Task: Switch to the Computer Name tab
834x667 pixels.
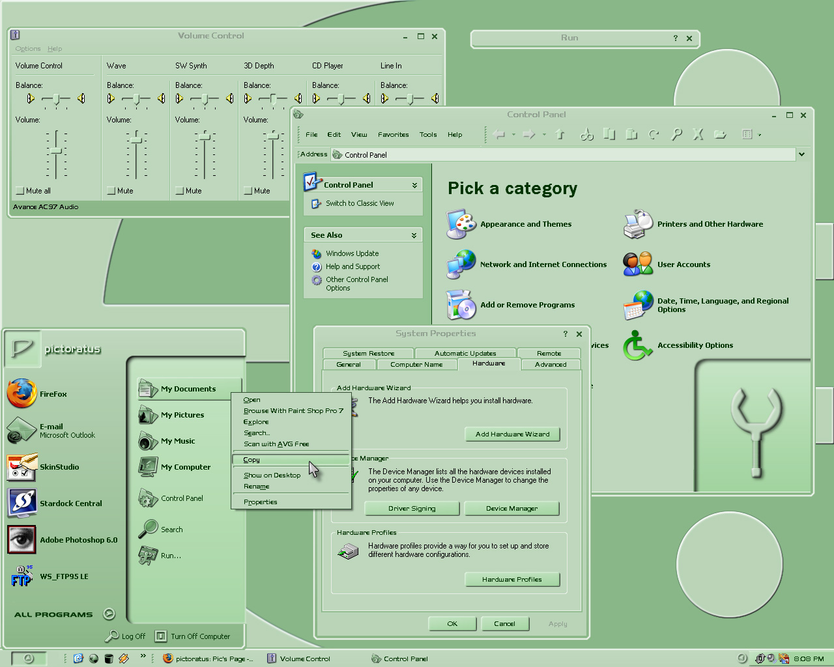Action: click(416, 365)
